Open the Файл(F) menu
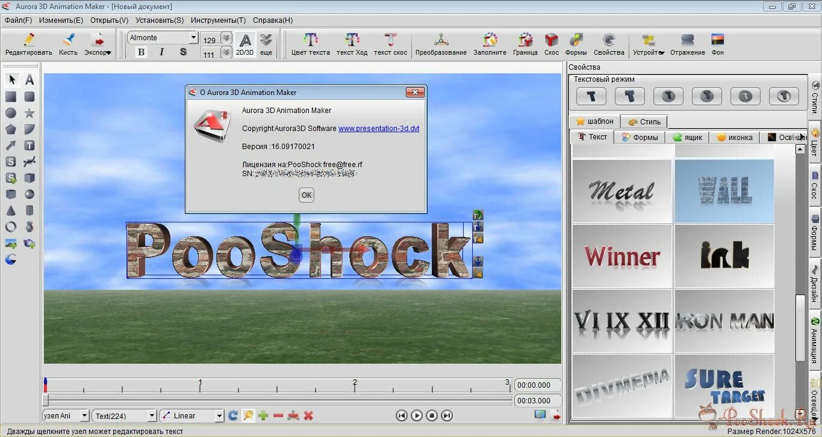 click(x=18, y=20)
